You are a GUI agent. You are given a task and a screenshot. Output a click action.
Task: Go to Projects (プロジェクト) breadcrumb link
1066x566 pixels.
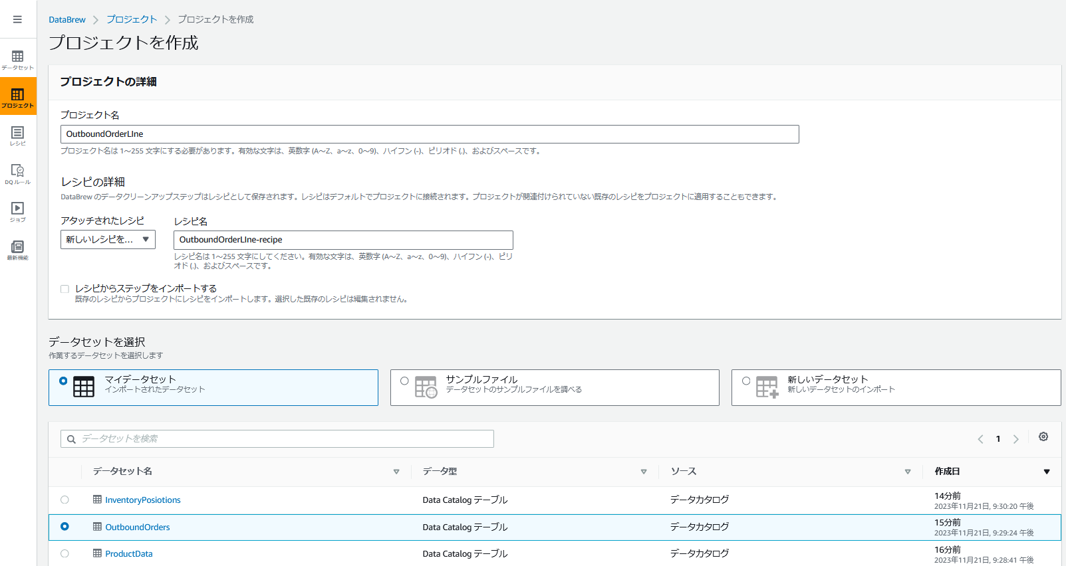tap(132, 19)
